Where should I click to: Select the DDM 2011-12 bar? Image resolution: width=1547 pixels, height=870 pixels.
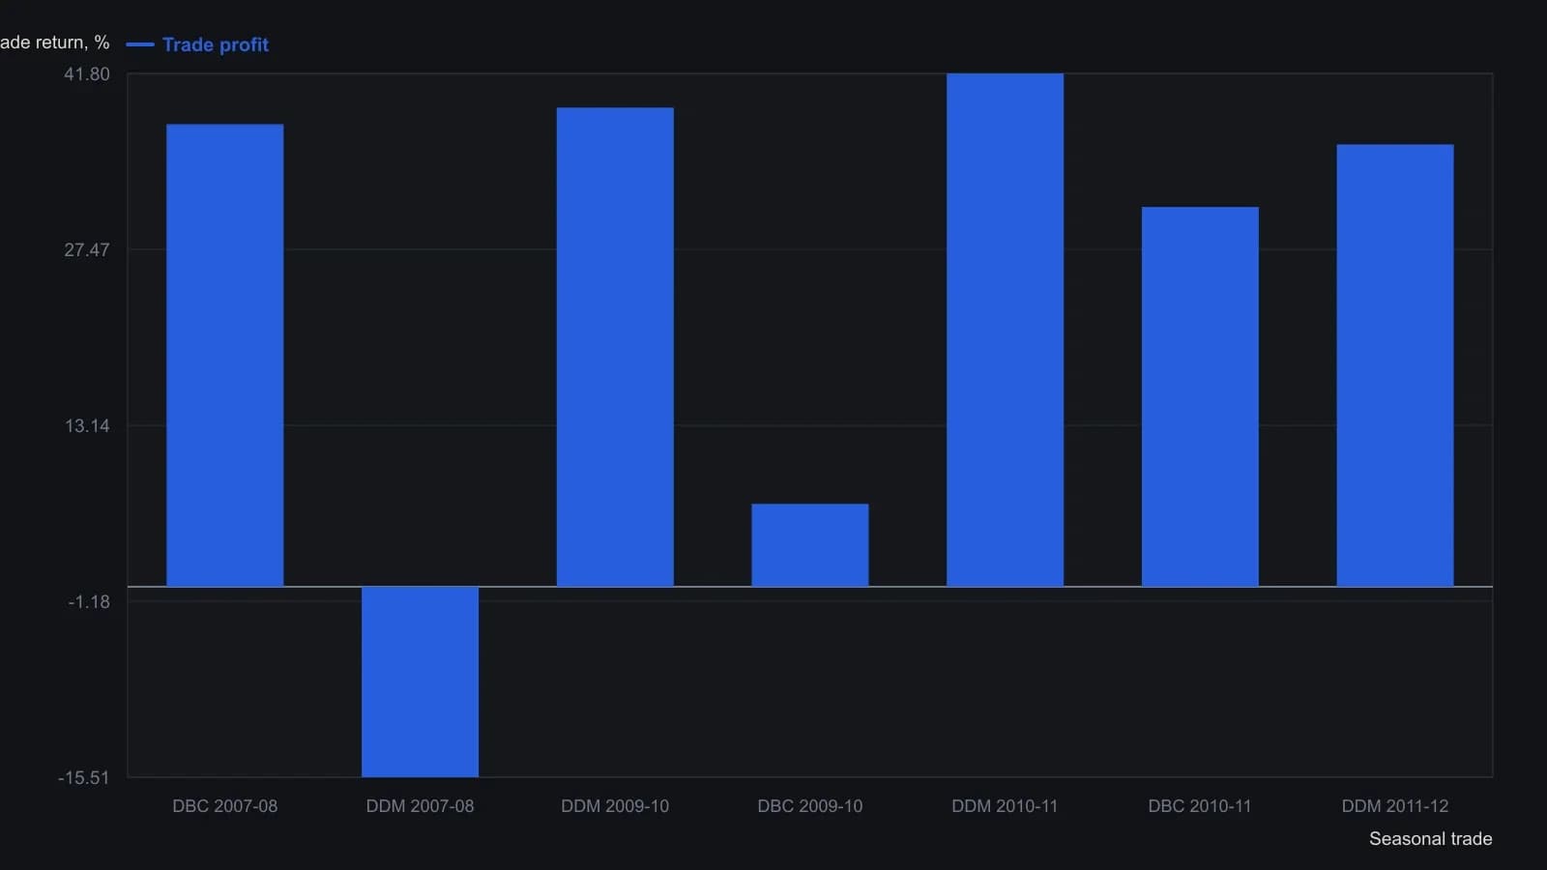click(1395, 365)
